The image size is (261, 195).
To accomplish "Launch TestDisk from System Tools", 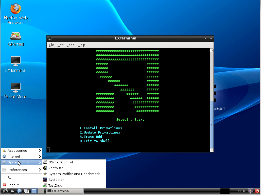I will 74,185.
